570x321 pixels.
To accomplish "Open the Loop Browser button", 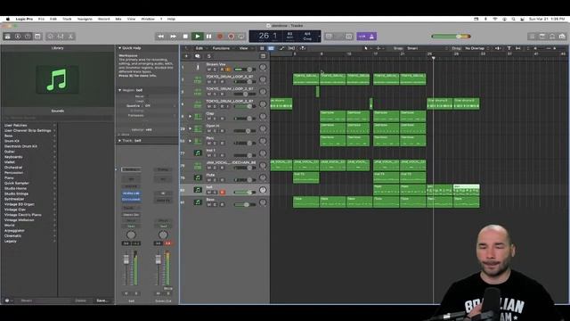I will 552,37.
